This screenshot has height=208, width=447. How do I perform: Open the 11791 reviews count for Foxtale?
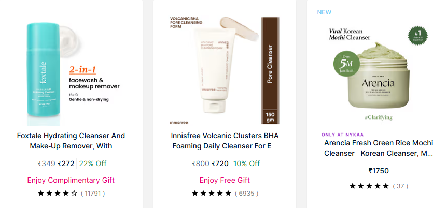93,194
